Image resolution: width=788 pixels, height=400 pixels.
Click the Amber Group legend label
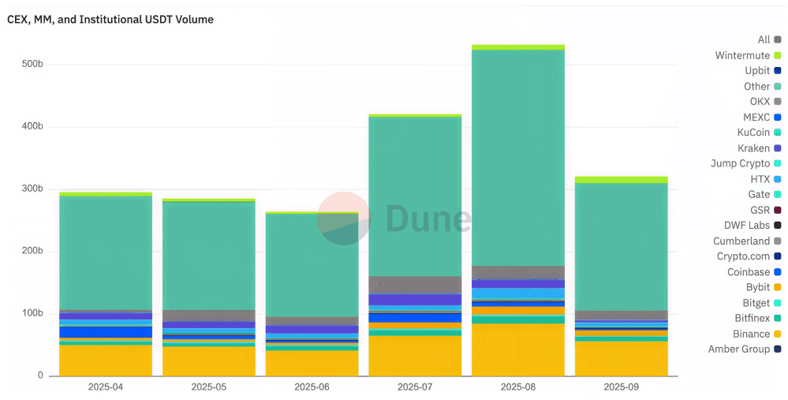[739, 350]
